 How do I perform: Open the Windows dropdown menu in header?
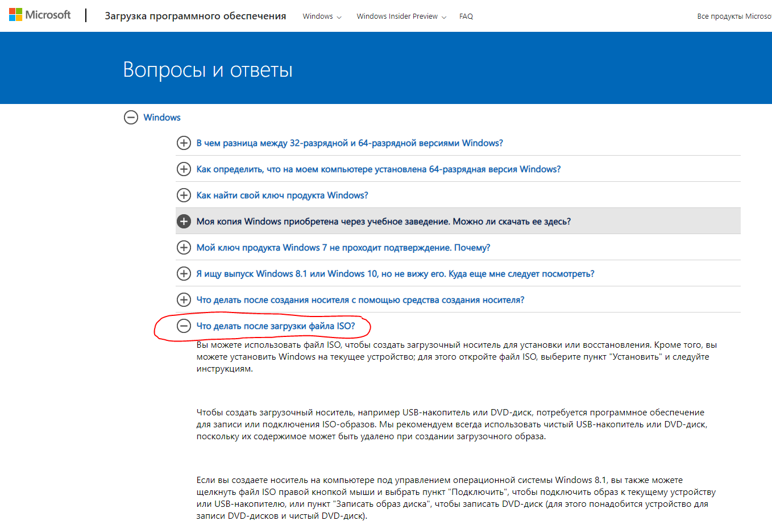(x=322, y=16)
